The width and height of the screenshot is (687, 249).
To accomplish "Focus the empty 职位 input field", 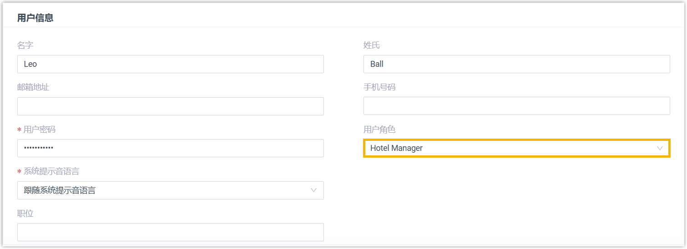I will coord(170,232).
